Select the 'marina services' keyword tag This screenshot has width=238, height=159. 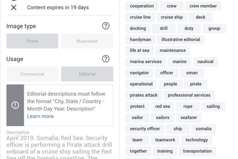[x=146, y=62]
